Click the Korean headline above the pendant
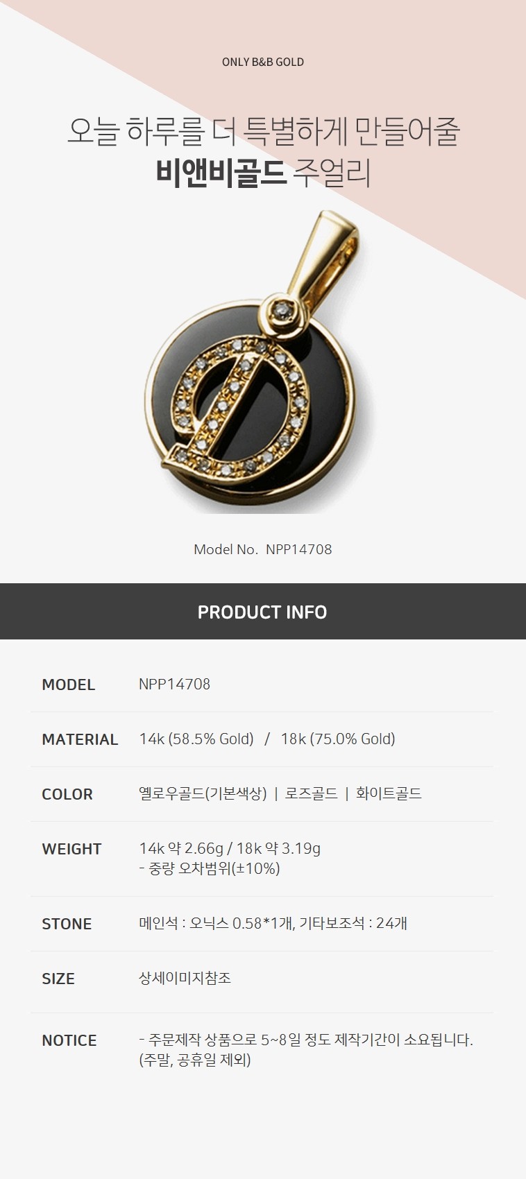526x1179 pixels. [263, 131]
